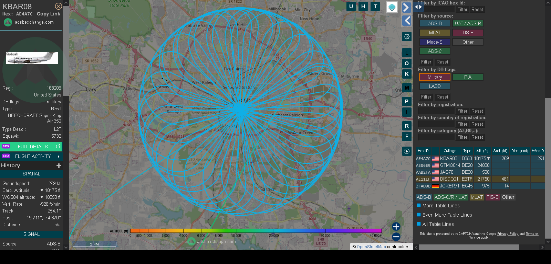Expand the FLIGHT ACTIVITY menu arrow
Screen dimensions: 551x264
pyautogui.click(x=59, y=157)
